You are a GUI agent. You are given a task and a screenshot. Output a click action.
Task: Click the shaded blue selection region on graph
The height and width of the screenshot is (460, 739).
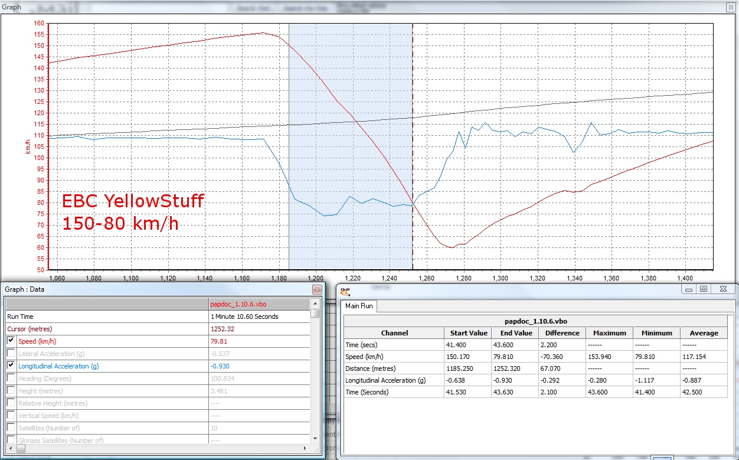tap(350, 146)
